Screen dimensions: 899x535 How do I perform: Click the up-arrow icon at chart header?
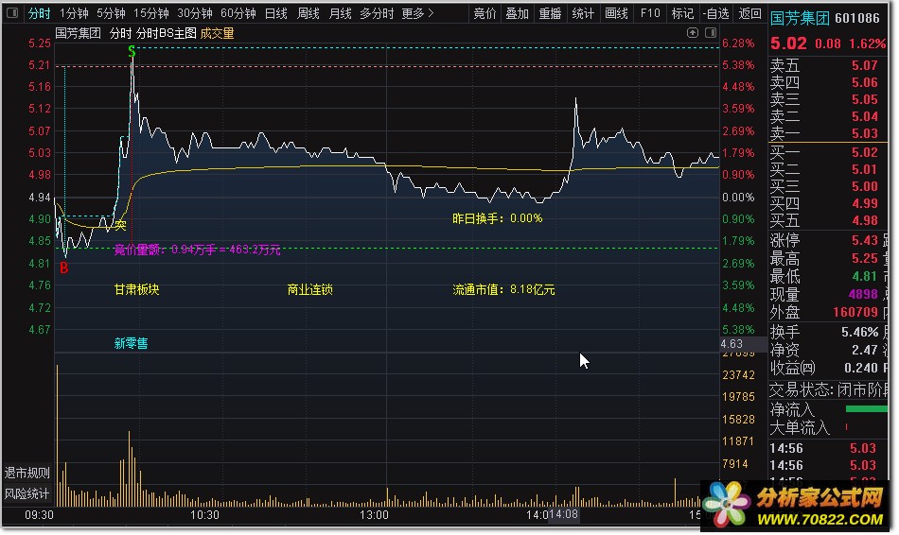point(693,33)
